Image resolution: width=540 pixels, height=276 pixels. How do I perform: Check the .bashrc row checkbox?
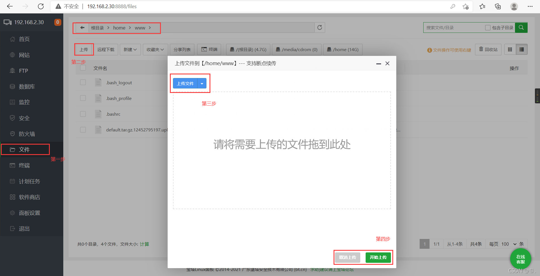click(x=83, y=114)
